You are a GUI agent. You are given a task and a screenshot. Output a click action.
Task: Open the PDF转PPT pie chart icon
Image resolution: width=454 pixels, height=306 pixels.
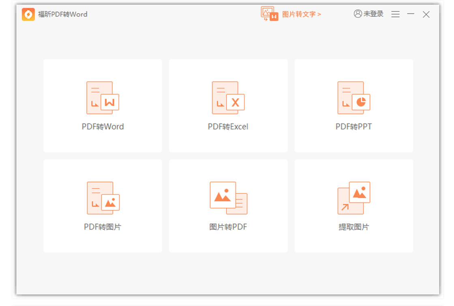[354, 98]
